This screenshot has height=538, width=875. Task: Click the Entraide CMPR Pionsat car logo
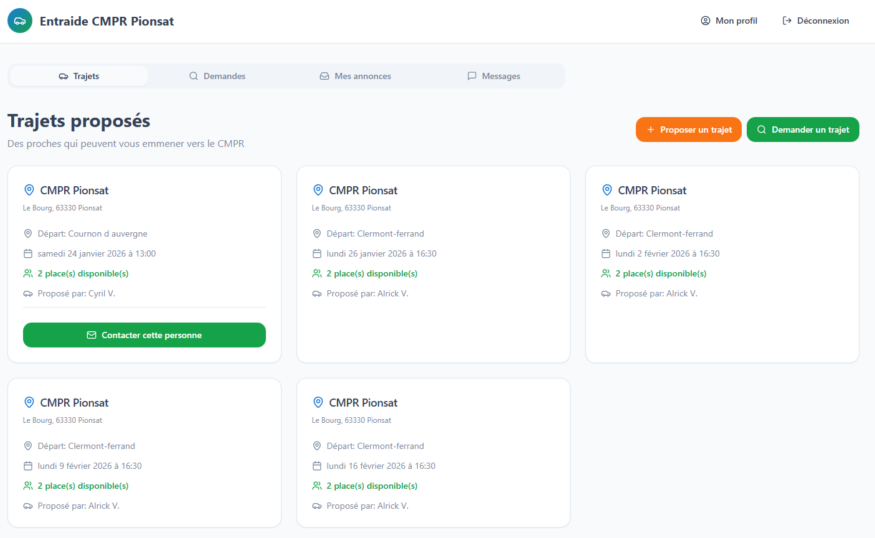point(20,21)
